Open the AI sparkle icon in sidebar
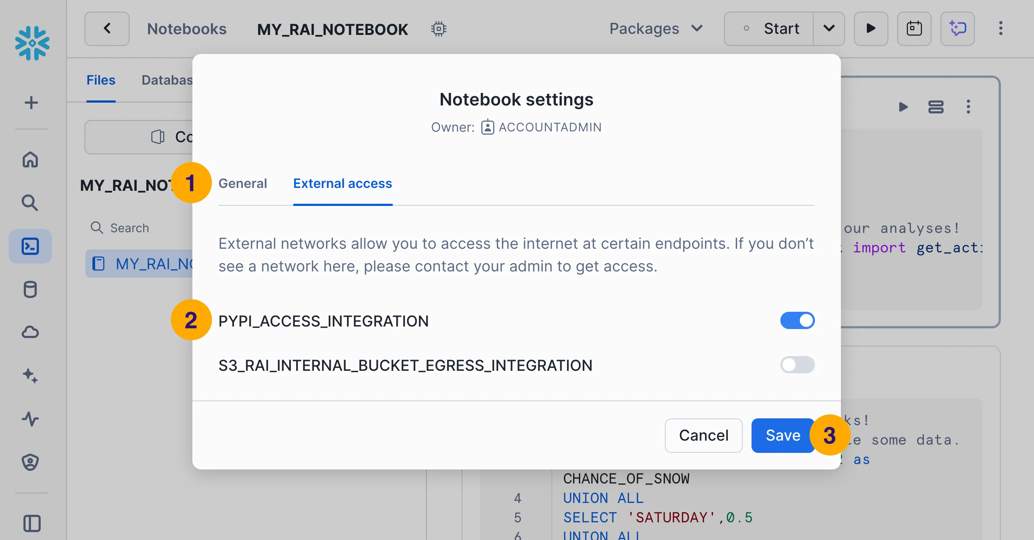This screenshot has width=1034, height=540. pyautogui.click(x=31, y=376)
